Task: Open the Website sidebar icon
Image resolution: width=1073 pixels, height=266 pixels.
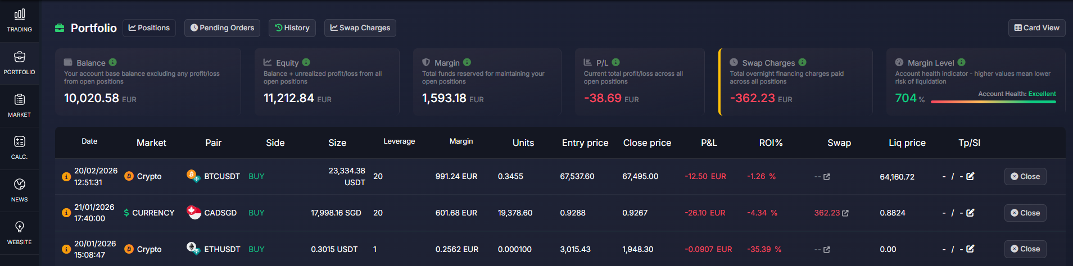Action: point(20,233)
